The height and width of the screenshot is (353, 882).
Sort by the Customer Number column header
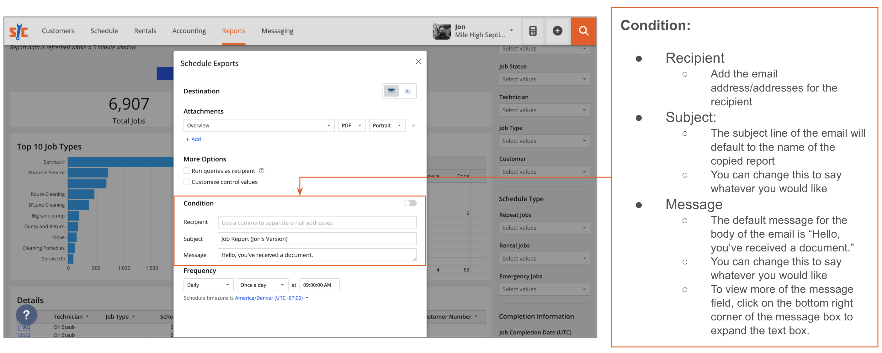point(452,317)
